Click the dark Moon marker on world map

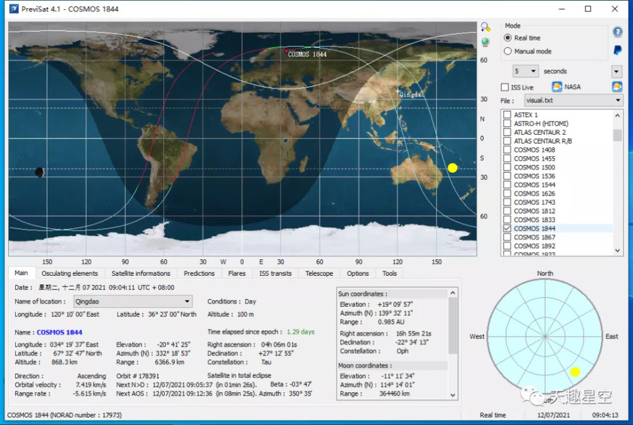click(39, 172)
